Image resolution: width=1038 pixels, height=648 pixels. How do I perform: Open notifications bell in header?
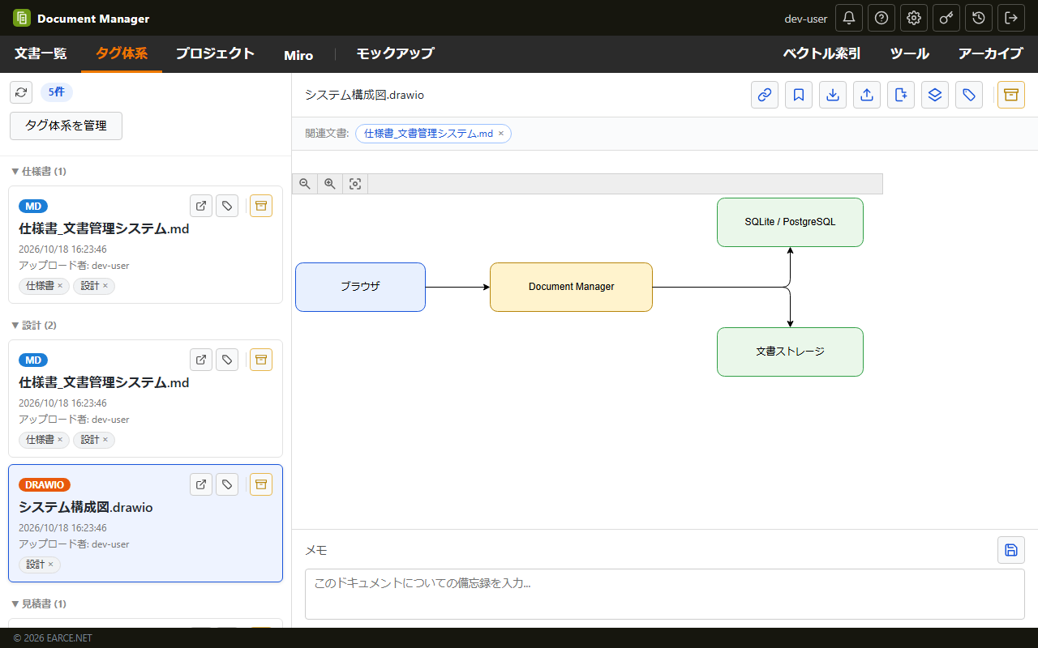click(849, 18)
